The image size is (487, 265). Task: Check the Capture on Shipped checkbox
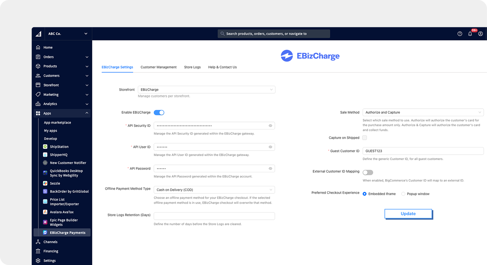pyautogui.click(x=365, y=138)
